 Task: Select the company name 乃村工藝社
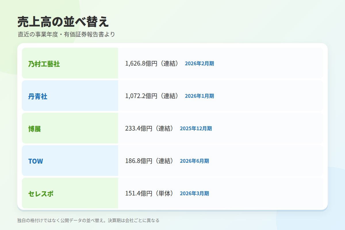[44, 64]
